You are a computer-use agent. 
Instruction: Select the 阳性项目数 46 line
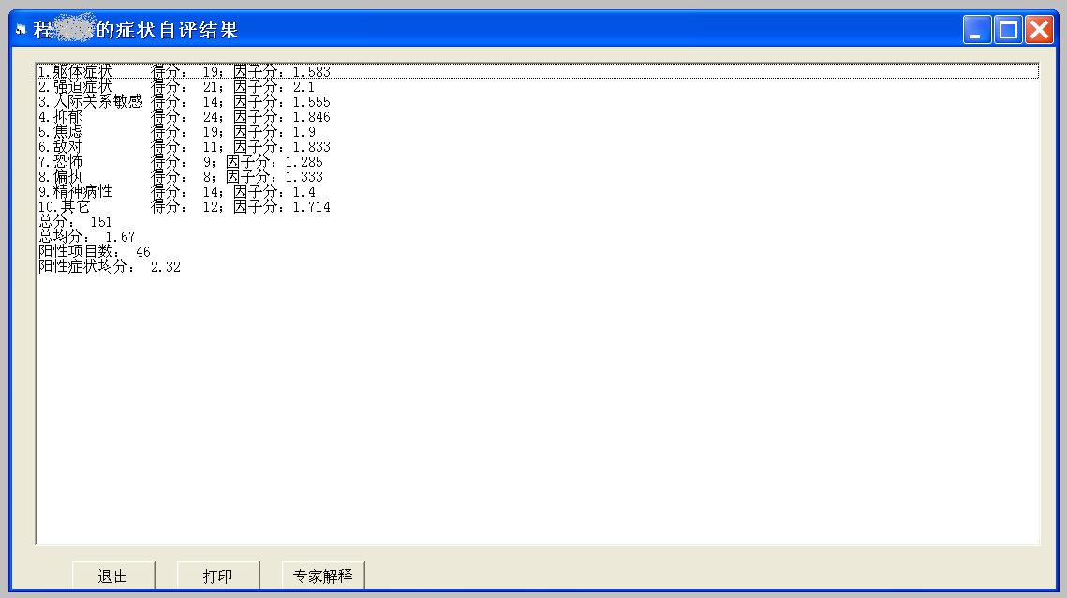point(94,252)
